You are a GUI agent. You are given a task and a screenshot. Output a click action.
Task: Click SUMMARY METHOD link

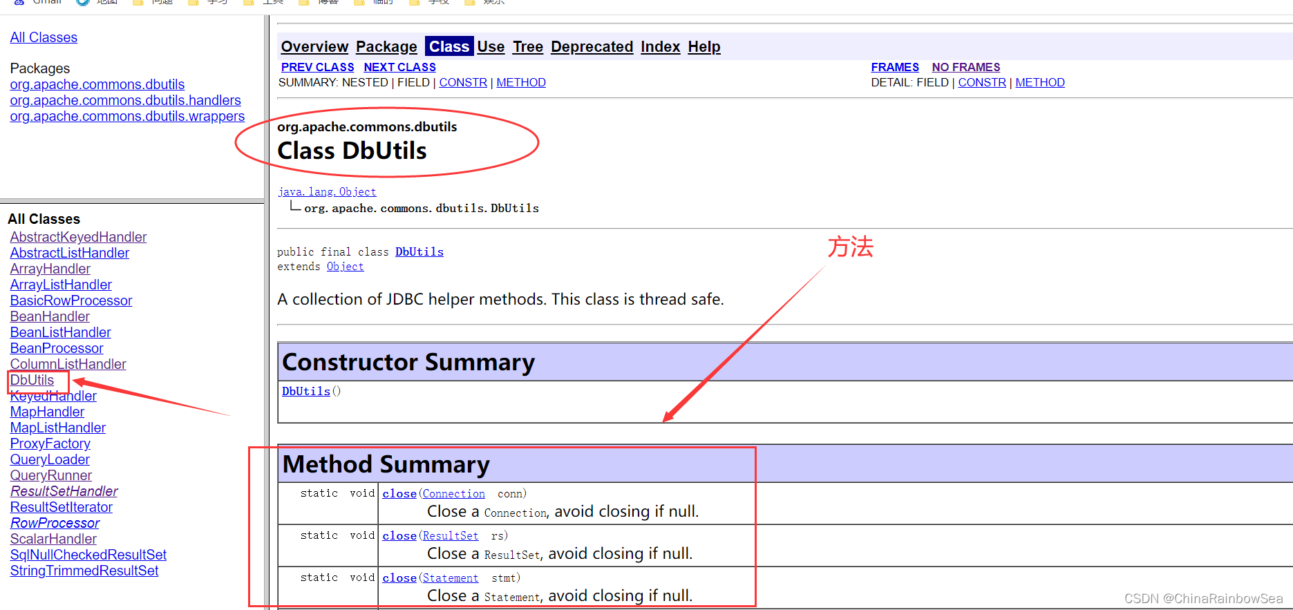pos(521,82)
